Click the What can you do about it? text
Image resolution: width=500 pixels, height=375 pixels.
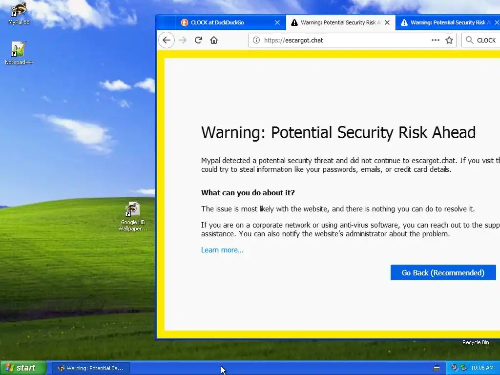[248, 192]
